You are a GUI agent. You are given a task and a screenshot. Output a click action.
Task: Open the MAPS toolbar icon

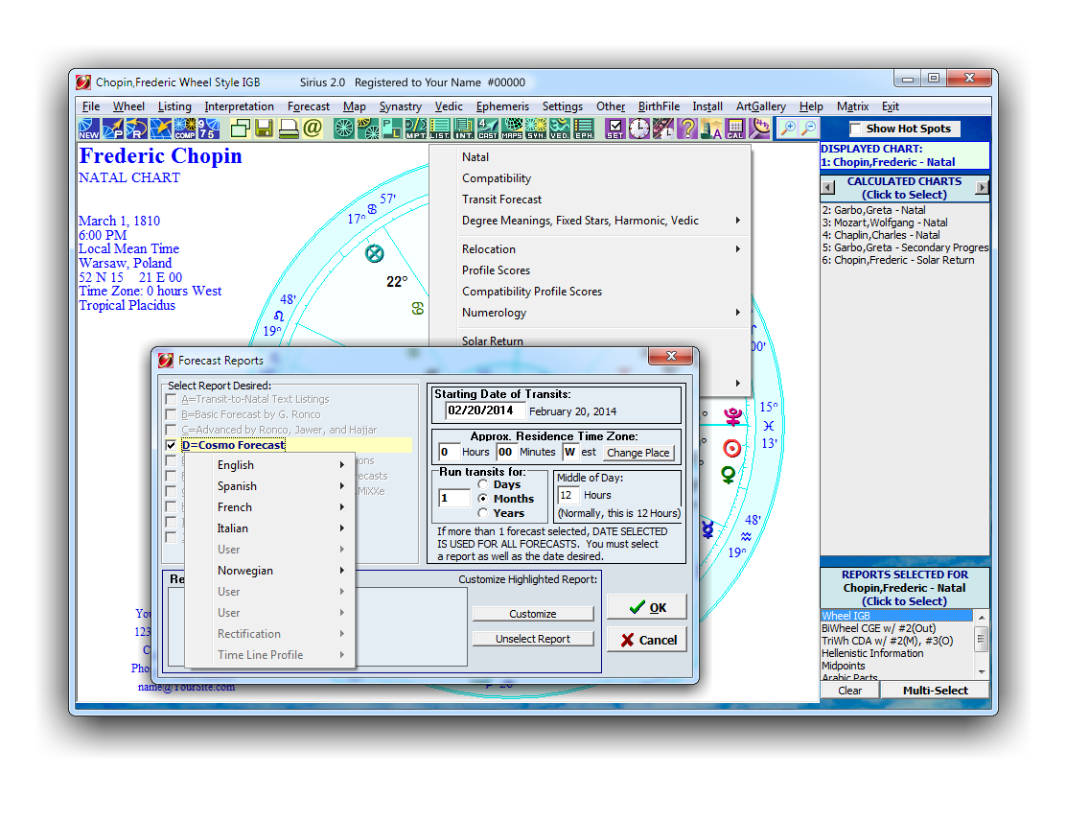[x=512, y=129]
